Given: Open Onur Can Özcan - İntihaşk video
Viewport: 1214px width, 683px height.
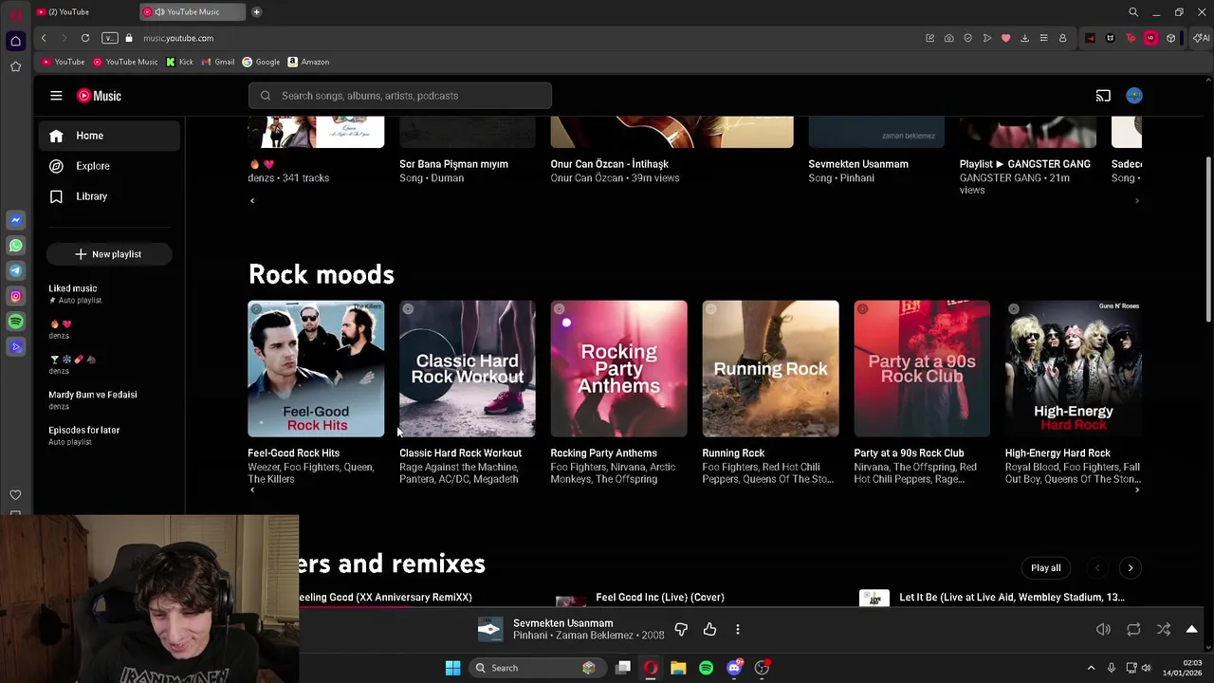Looking at the screenshot, I should 609,164.
